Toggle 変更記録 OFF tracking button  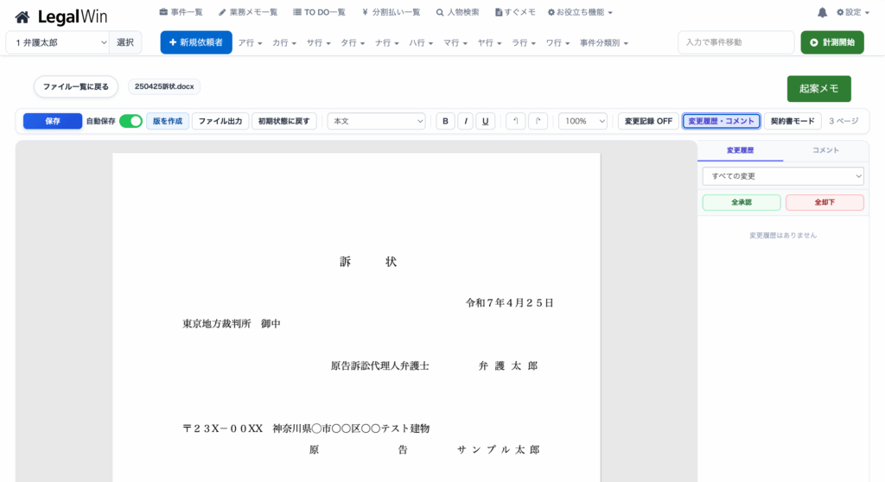tap(648, 121)
